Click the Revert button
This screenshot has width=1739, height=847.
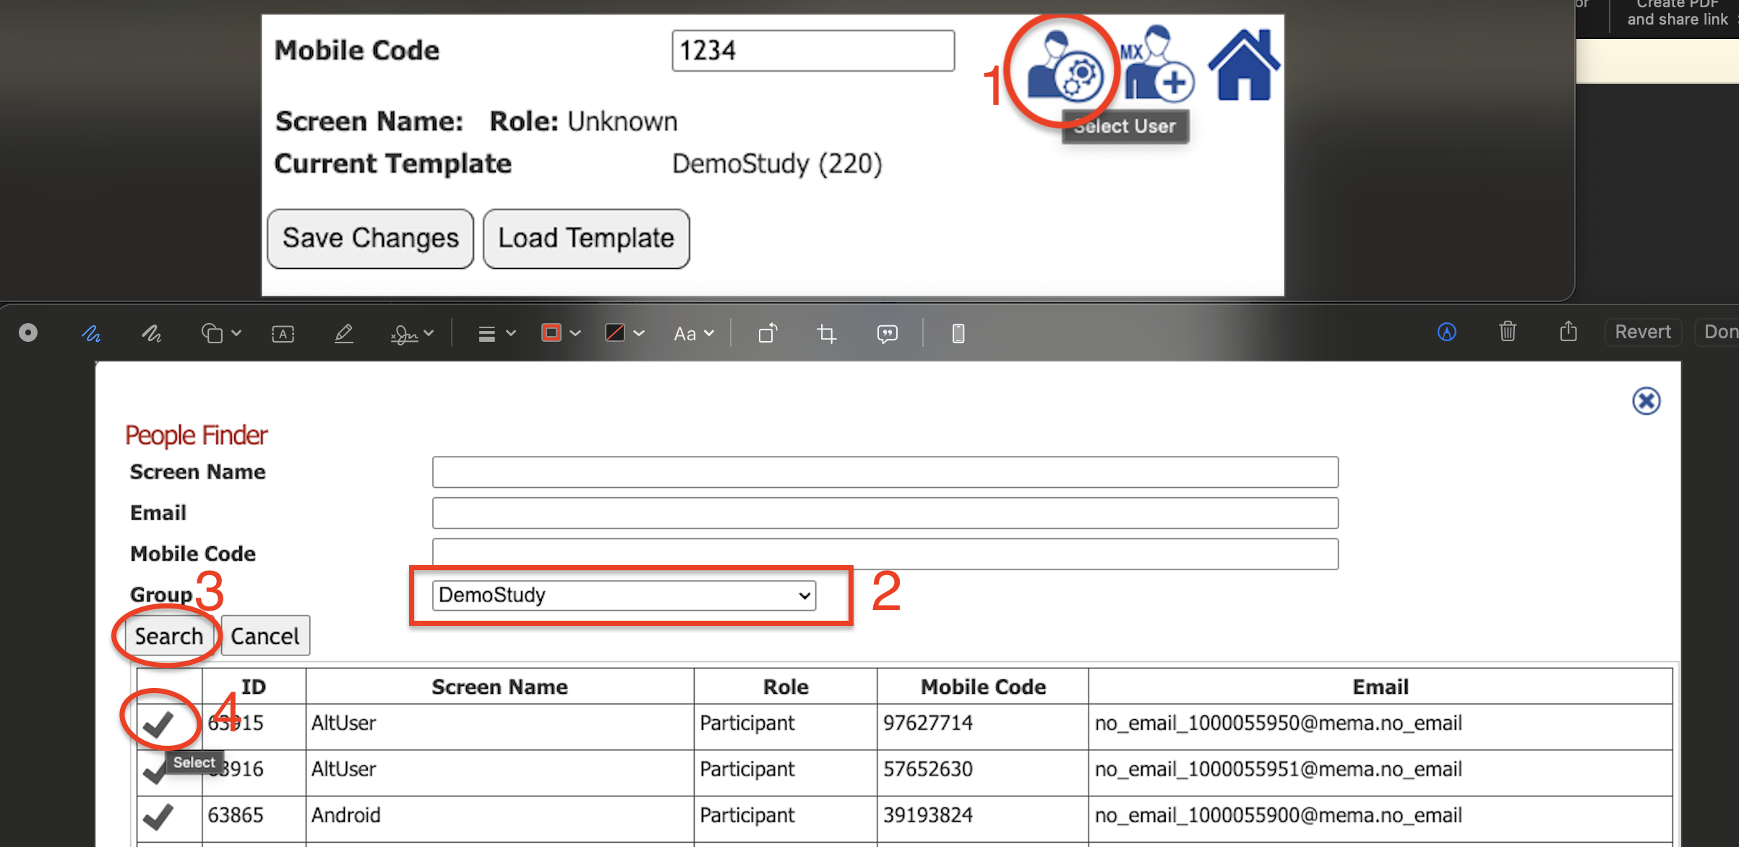pyautogui.click(x=1642, y=332)
